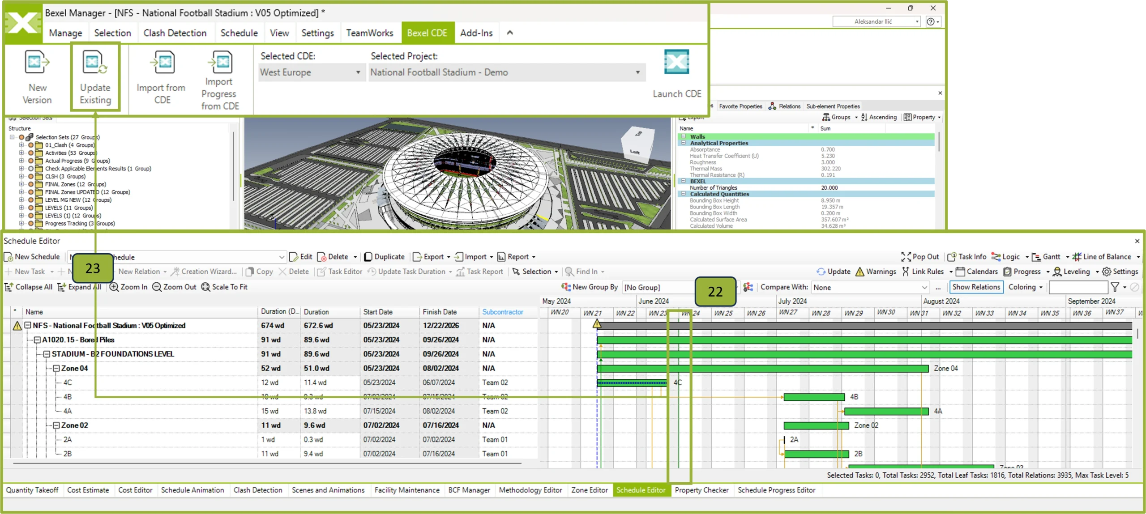
Task: Open the Manage ribbon tab
Action: (65, 33)
